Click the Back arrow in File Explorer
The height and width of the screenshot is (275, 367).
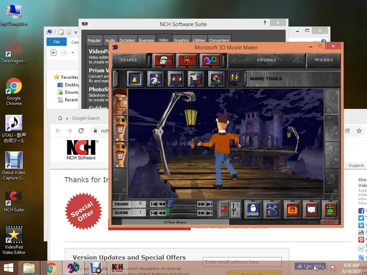click(54, 53)
